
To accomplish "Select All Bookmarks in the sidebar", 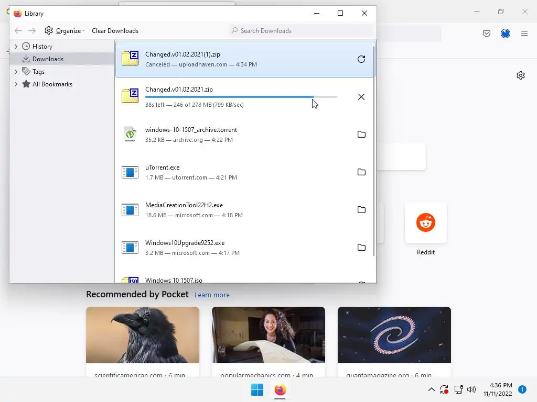I will (52, 84).
